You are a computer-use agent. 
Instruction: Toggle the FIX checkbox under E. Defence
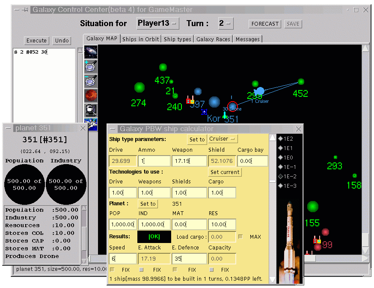(175, 270)
